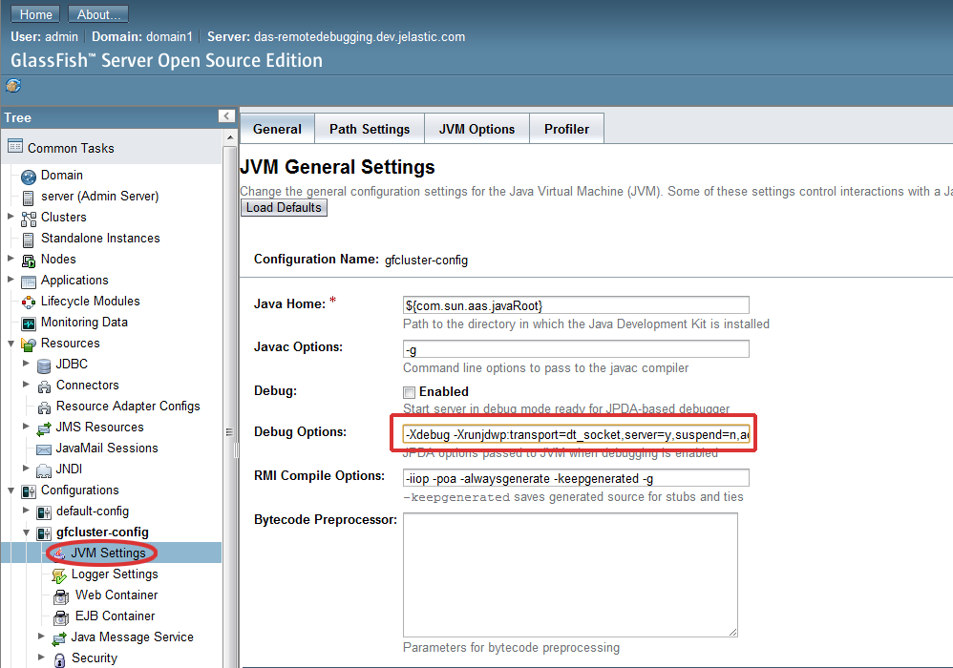Expand the JNDI tree node
This screenshot has width=953, height=668.
click(x=26, y=469)
